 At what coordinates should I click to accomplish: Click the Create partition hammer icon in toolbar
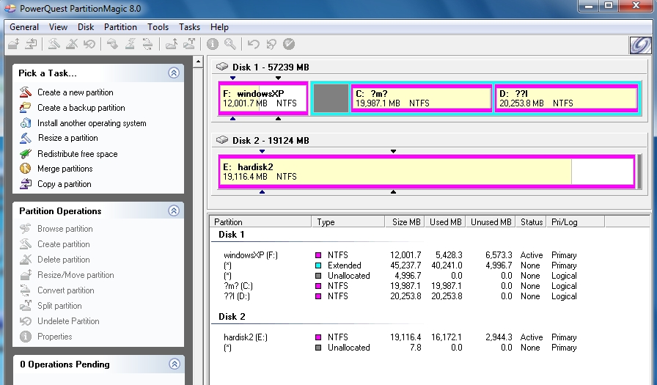(54, 43)
